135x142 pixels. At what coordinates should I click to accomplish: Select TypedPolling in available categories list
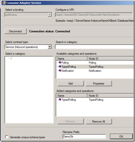pos(95,67)
